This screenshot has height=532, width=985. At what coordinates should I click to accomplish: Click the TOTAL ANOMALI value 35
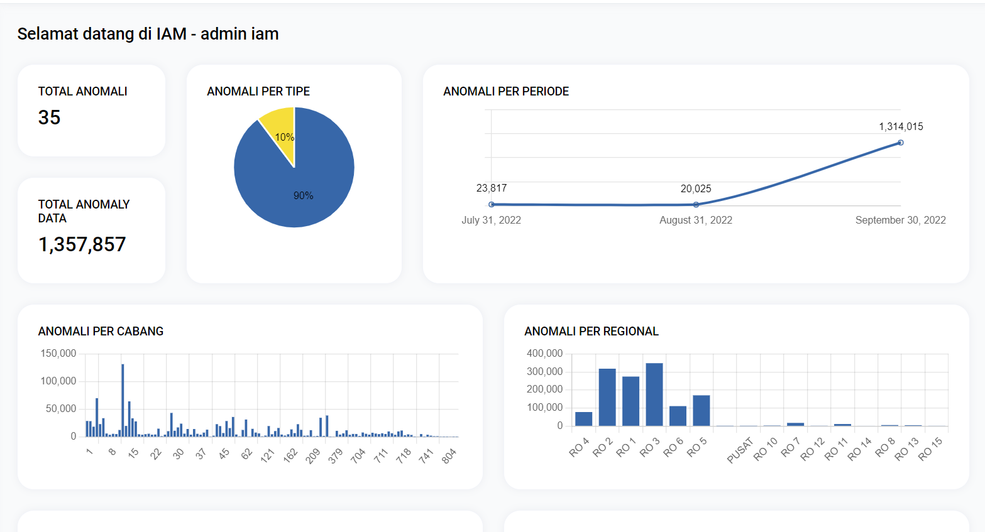point(49,117)
